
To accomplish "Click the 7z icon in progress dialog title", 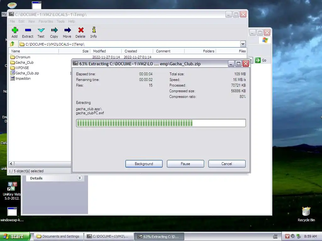I will 75,63.
